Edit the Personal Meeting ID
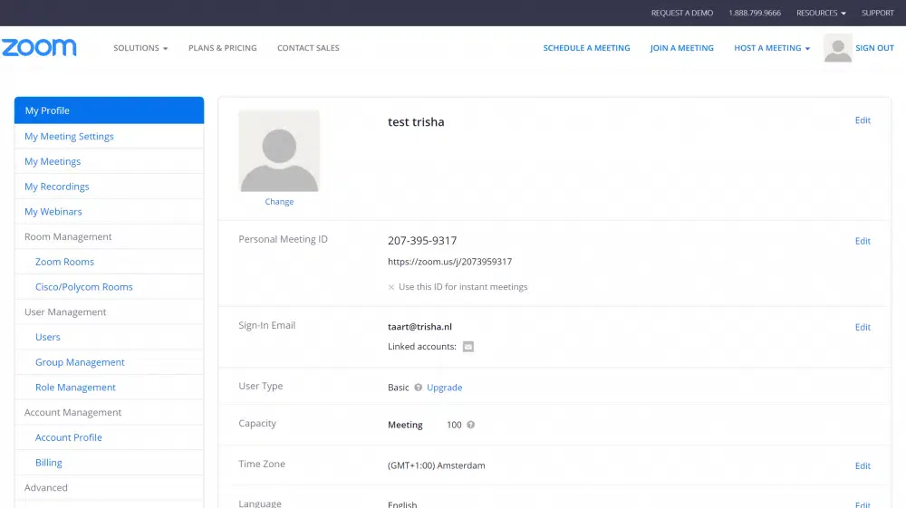906x508 pixels. (x=863, y=241)
